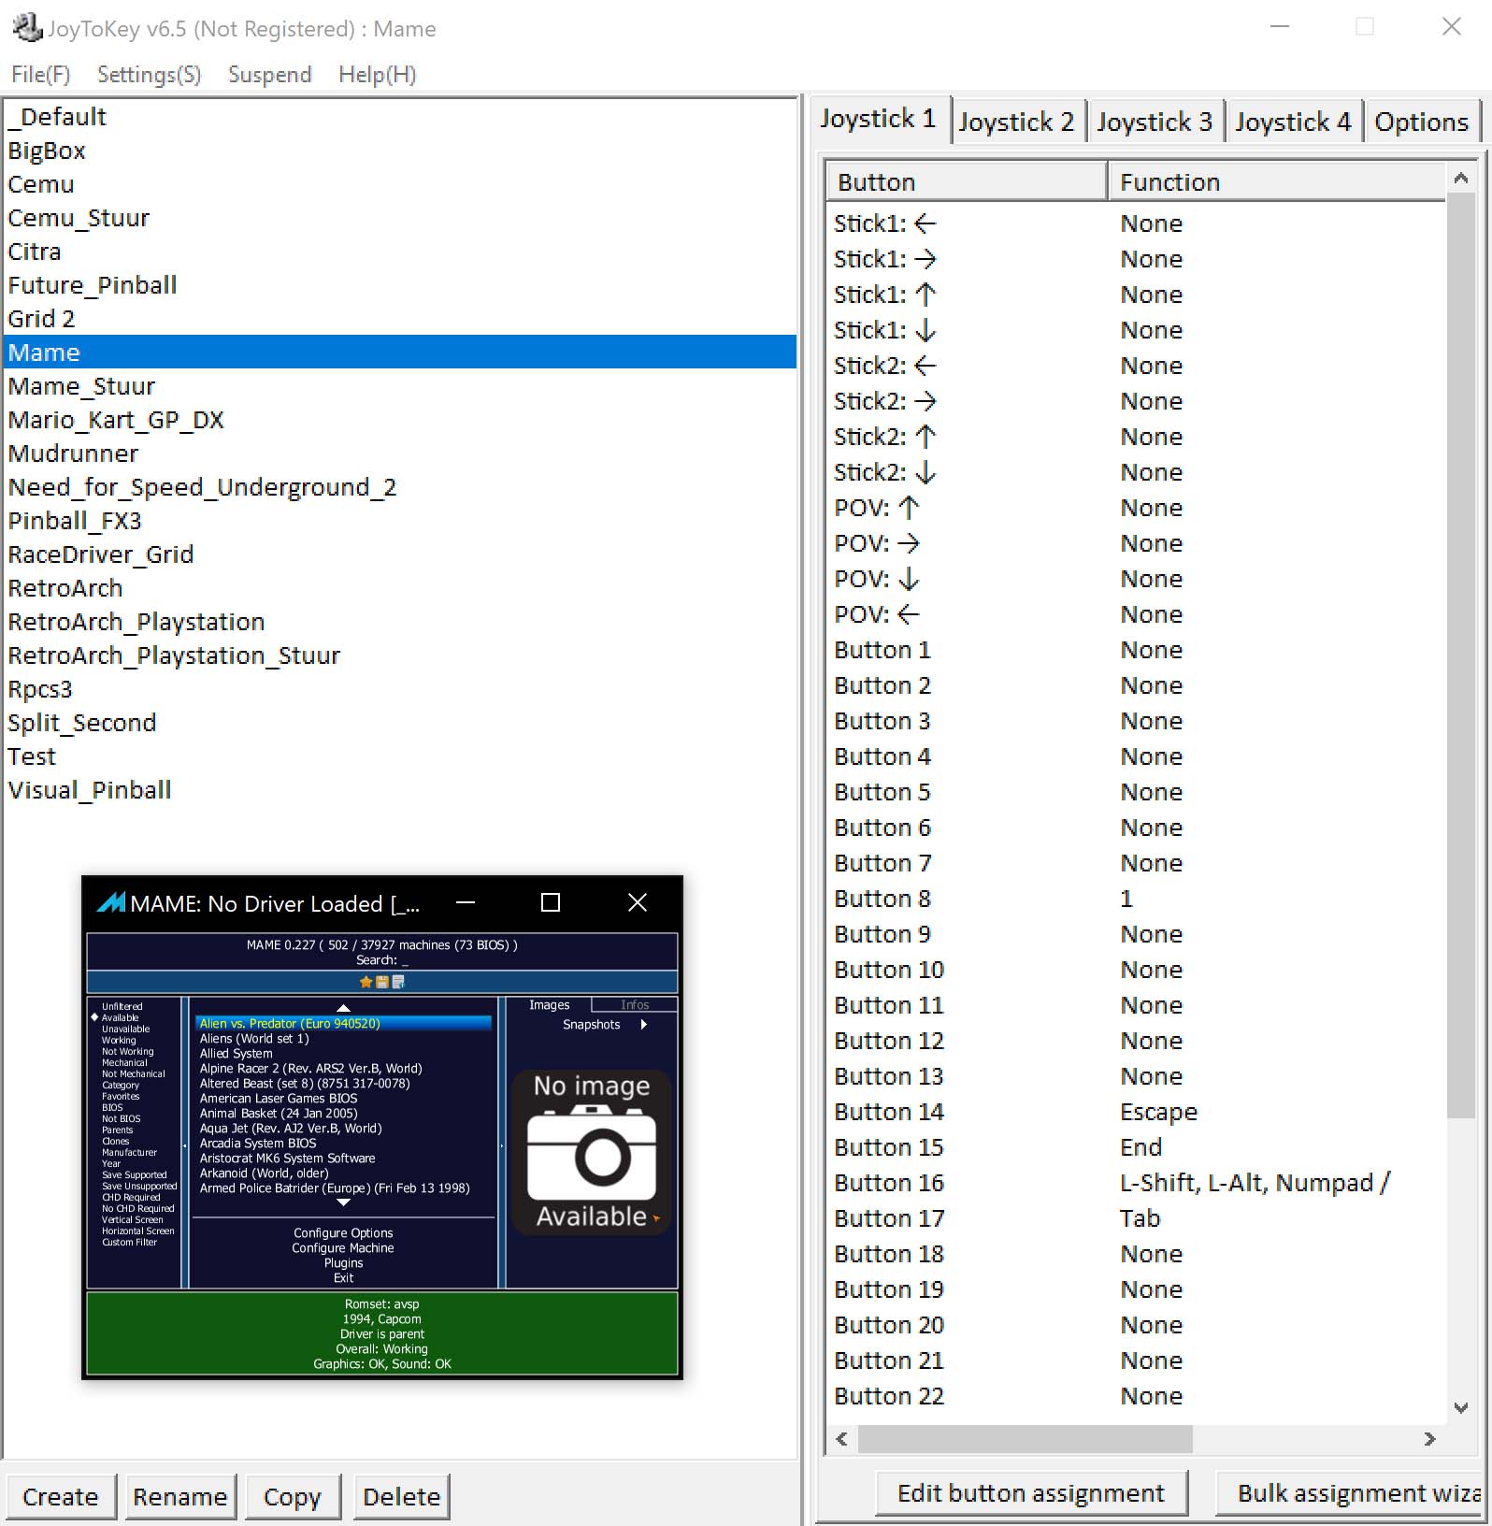Click the Button column header

967,181
